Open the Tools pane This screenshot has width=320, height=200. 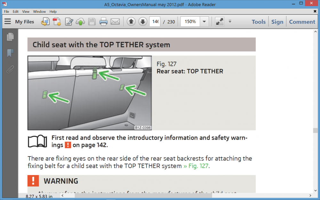(259, 22)
